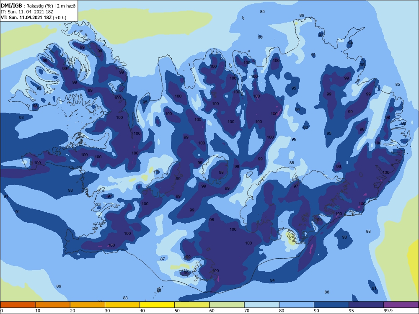Click the '80' legend scale label
Viewport: 419px width, 314px height.
click(282, 311)
